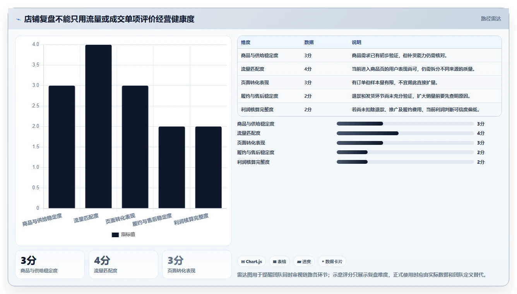
Task: Click the 流量匹配度 x-axis label on the chart
Action: (86, 218)
